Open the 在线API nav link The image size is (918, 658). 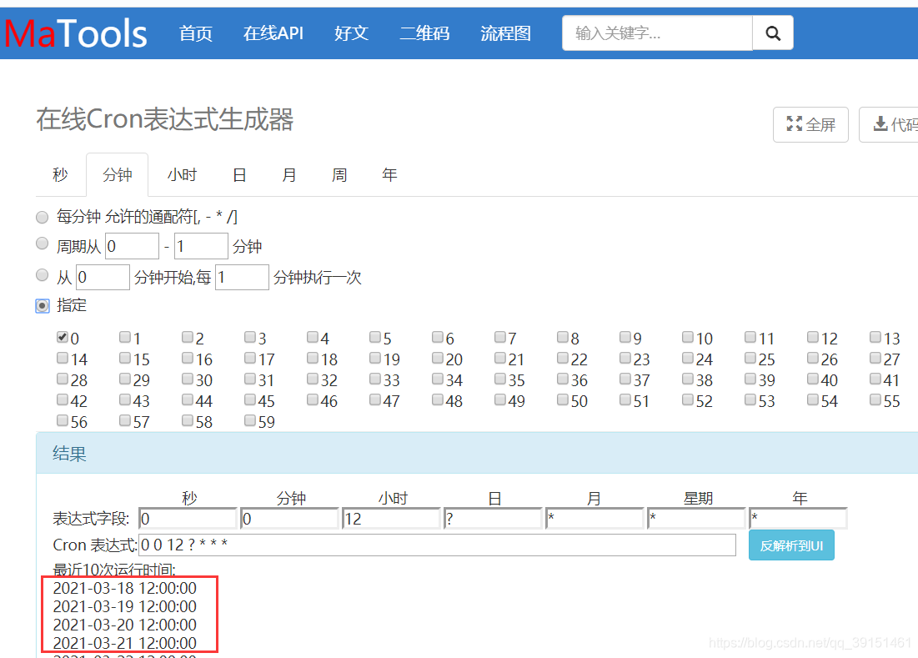(x=273, y=33)
